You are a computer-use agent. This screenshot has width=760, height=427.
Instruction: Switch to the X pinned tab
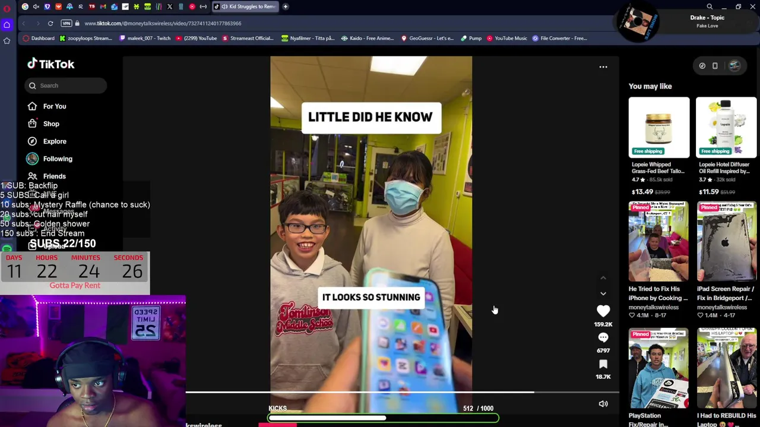click(x=170, y=7)
